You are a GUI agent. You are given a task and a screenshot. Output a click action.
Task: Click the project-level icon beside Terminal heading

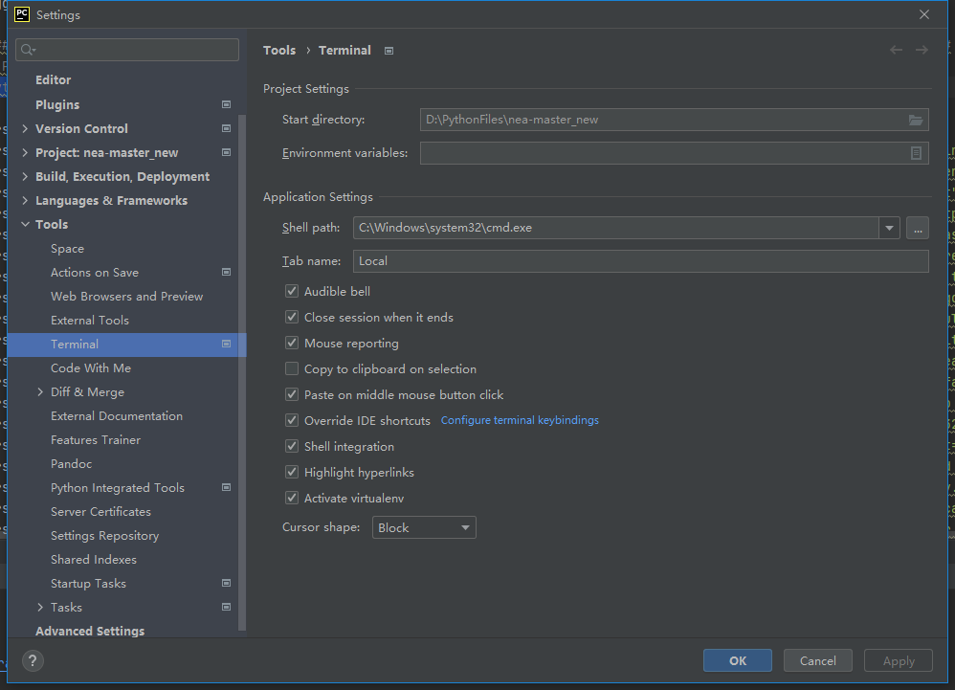(389, 51)
